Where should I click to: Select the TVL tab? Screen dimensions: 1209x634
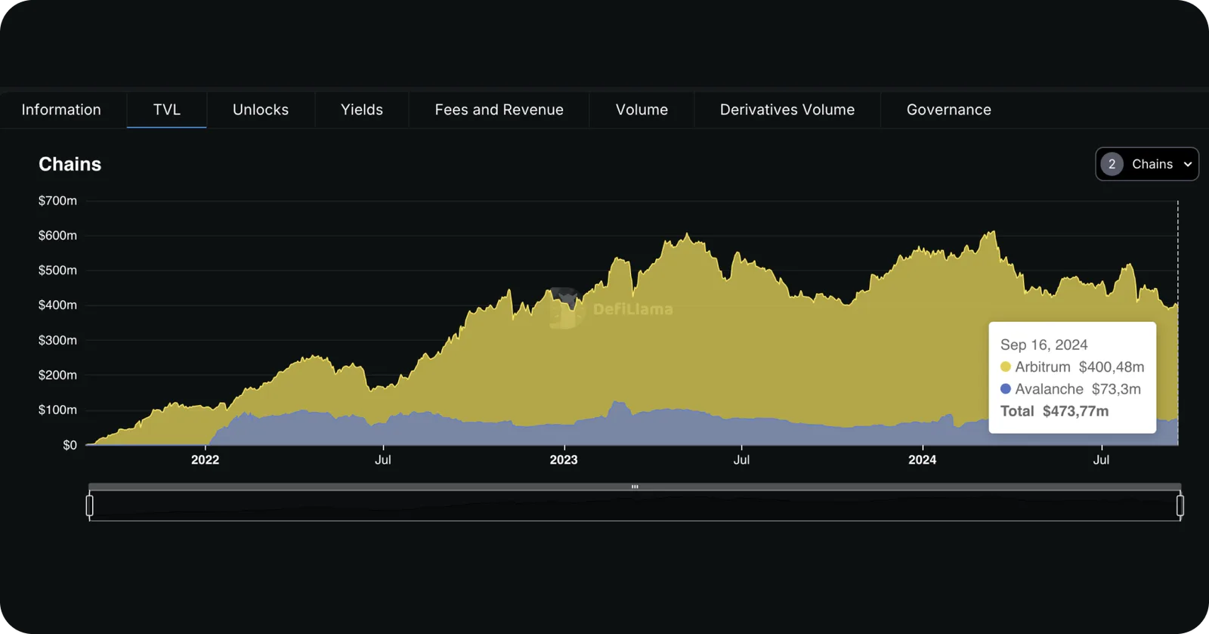click(167, 110)
